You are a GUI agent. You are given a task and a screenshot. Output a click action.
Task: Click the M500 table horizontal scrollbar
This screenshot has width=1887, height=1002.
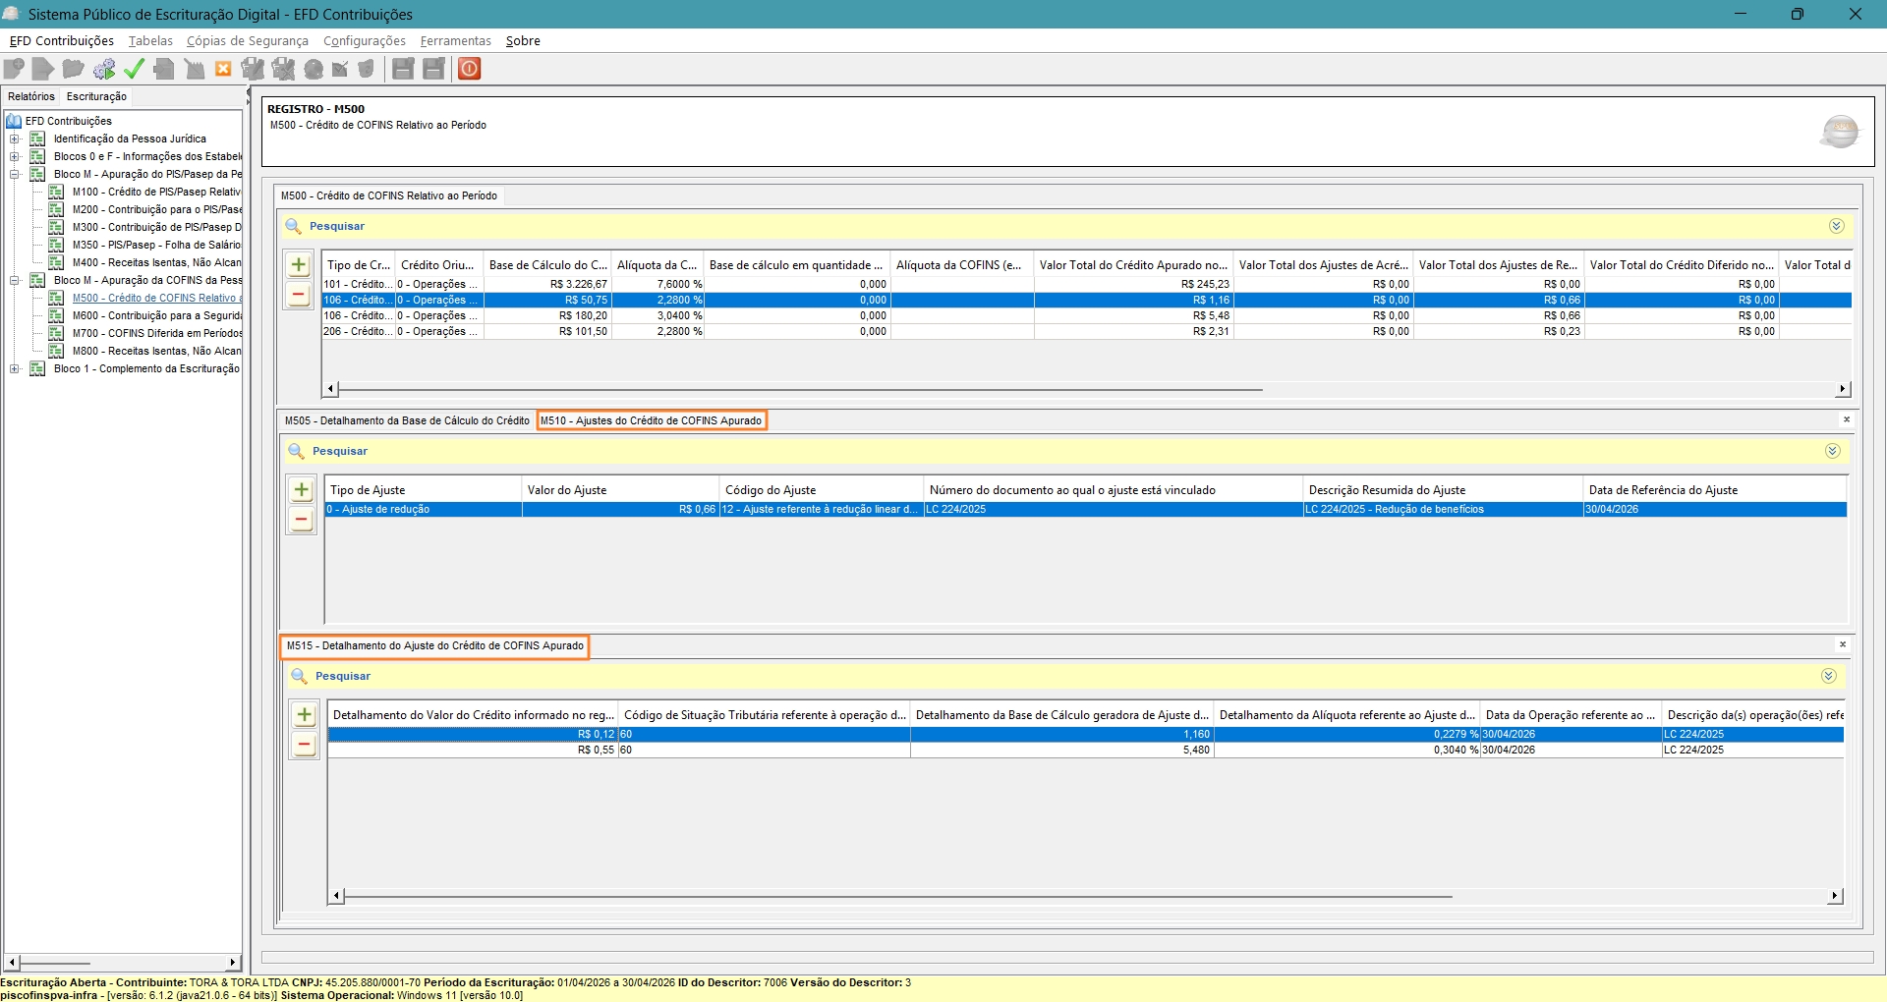pos(1087,389)
